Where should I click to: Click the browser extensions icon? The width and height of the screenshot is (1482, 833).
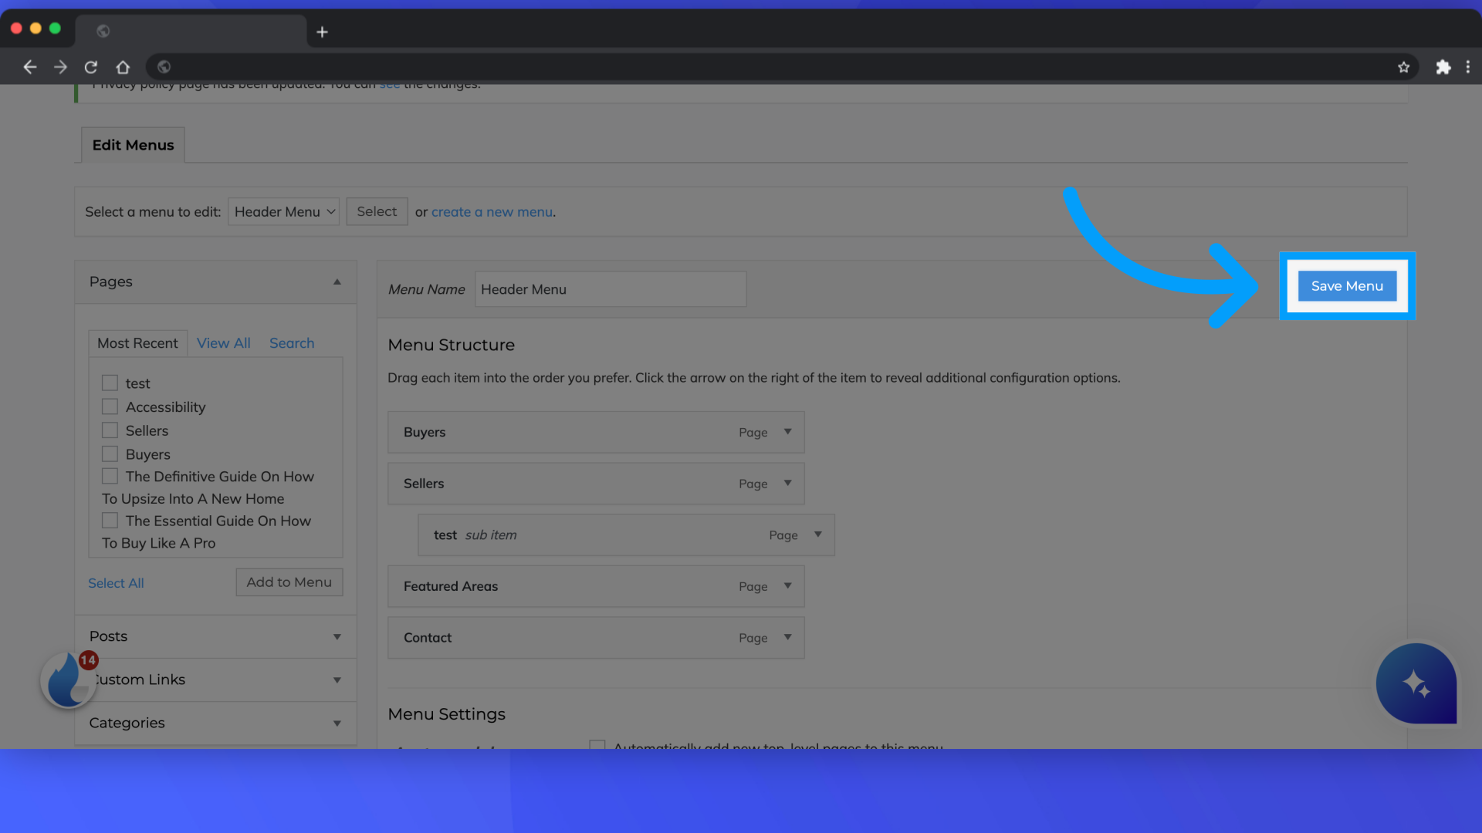click(x=1443, y=66)
